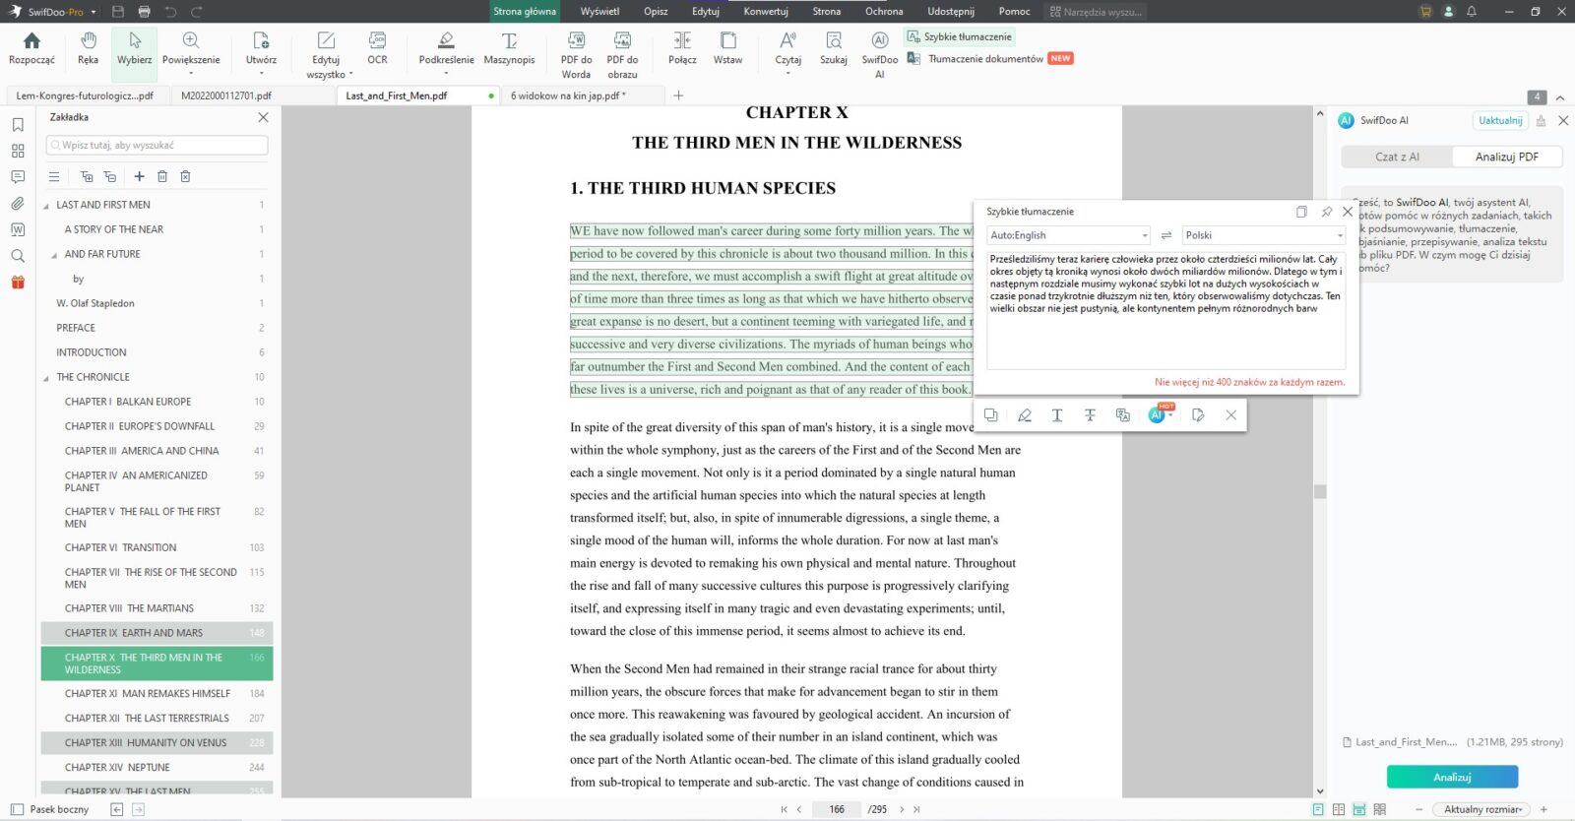Open the Auto:English source language dropdown
The image size is (1575, 821).
[1069, 235]
